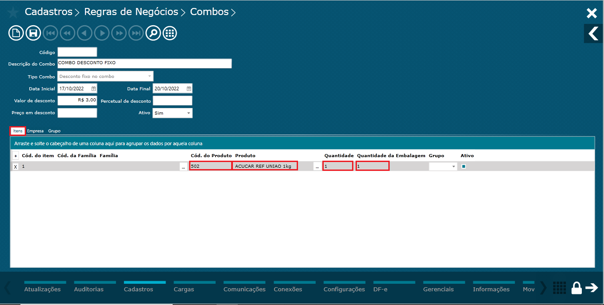Switch to the Grupo tab
The image size is (604, 305).
[x=54, y=131]
